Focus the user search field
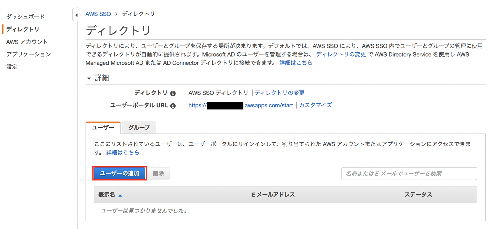Screen dimensions: 501x229 click(x=409, y=174)
